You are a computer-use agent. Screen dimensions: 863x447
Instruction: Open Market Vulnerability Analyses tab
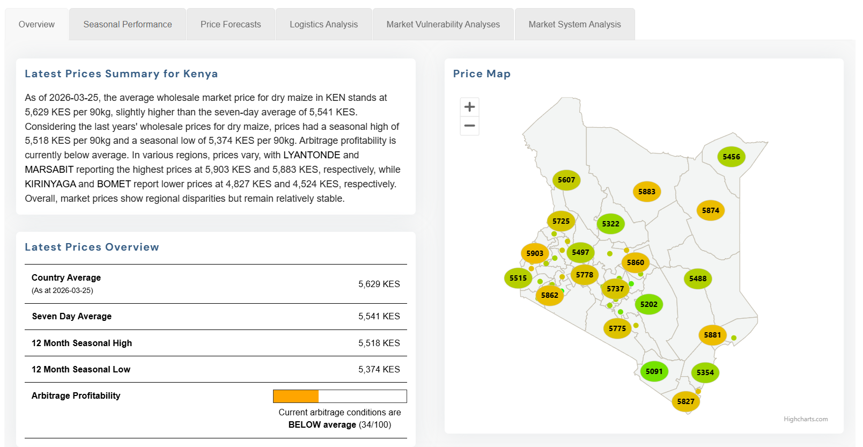[x=443, y=25]
